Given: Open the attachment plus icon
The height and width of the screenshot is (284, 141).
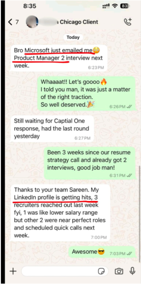Looking at the screenshot, I should coord(13,271).
